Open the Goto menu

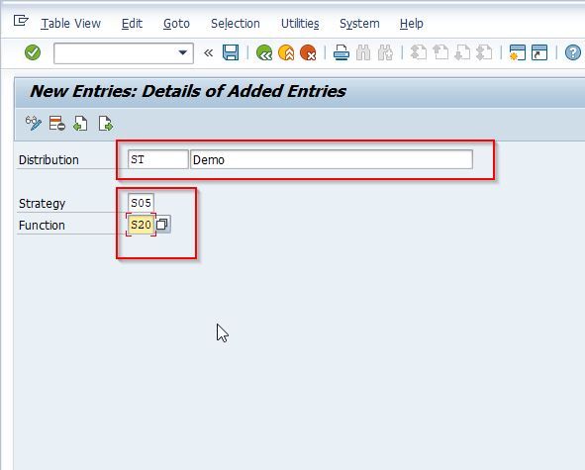click(x=176, y=24)
